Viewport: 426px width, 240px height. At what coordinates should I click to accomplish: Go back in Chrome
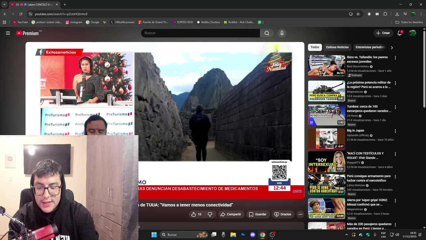(x=5, y=14)
